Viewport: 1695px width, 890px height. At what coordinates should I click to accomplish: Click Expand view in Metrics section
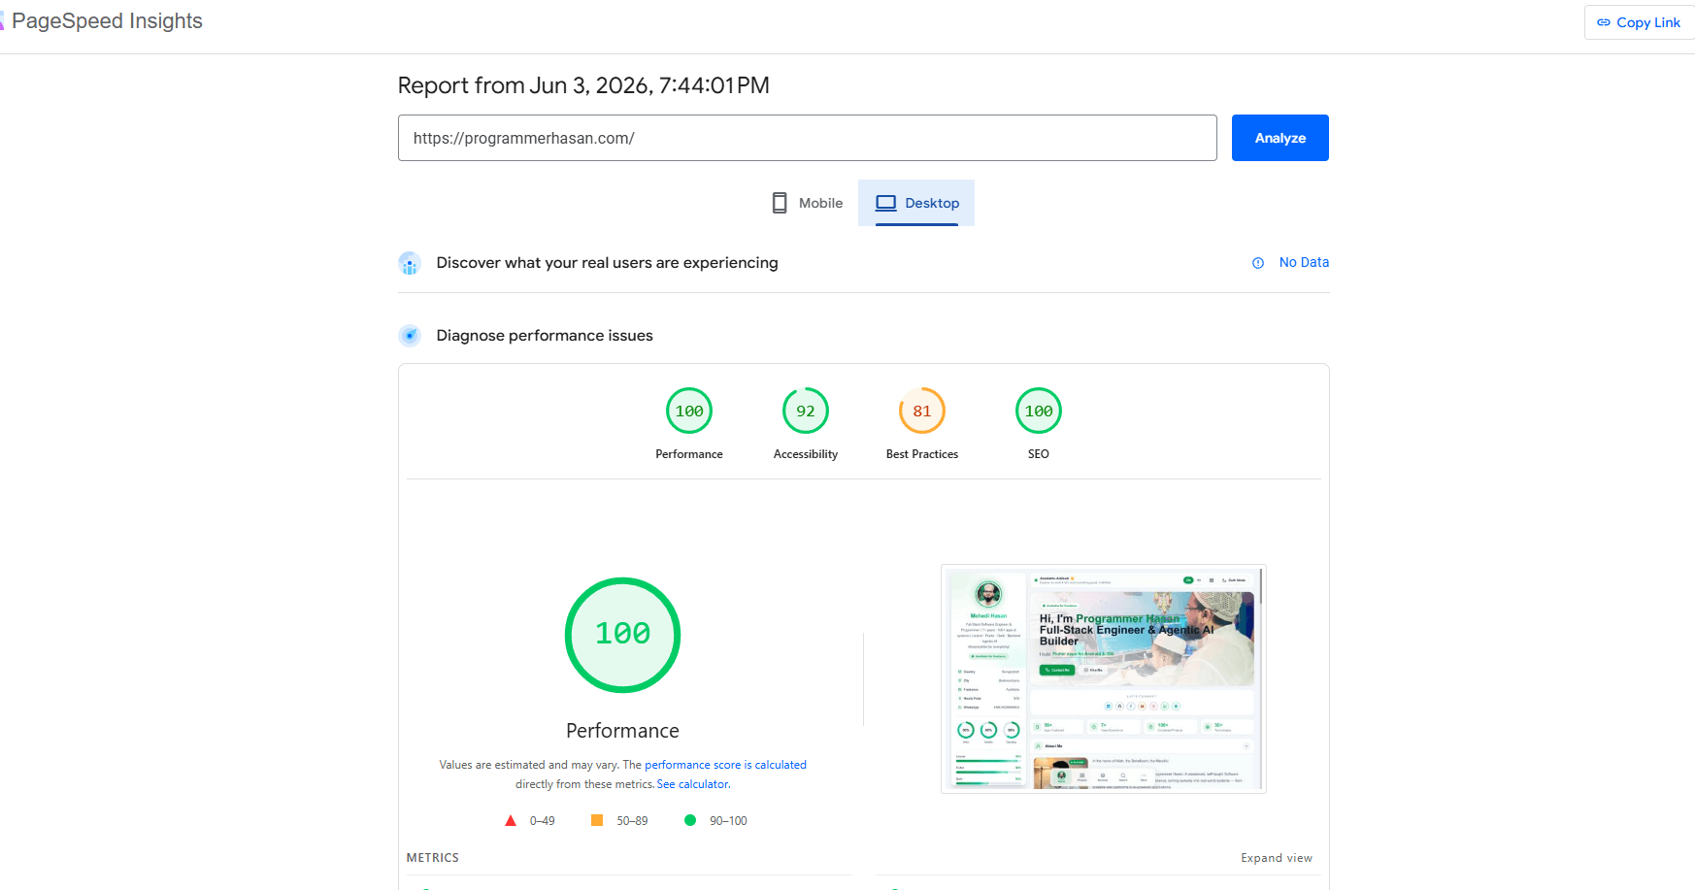pyautogui.click(x=1276, y=858)
